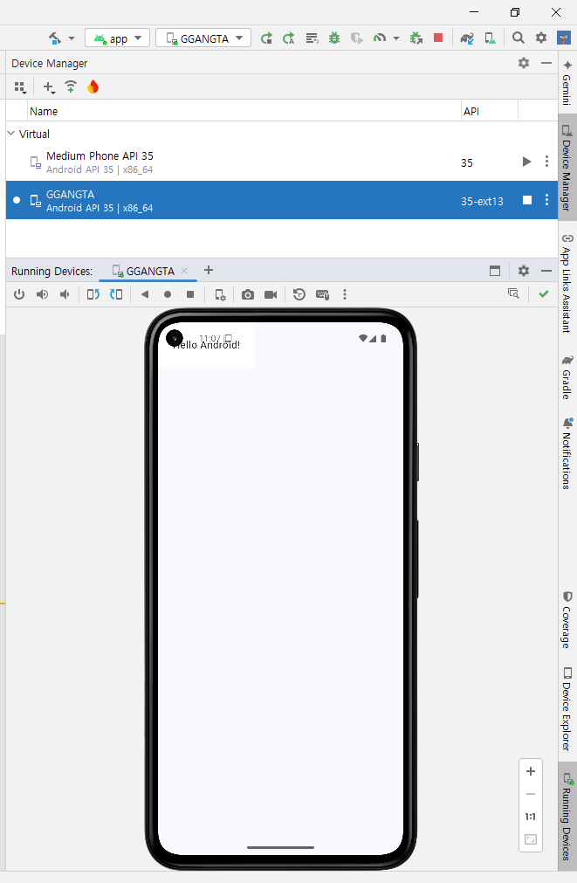
Task: Open the app run configuration dropdown
Action: click(x=117, y=38)
